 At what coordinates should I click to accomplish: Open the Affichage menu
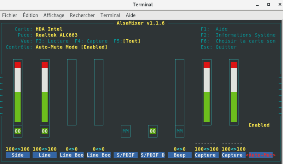point(54,15)
